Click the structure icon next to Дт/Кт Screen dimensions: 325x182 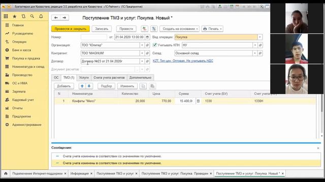154,29
